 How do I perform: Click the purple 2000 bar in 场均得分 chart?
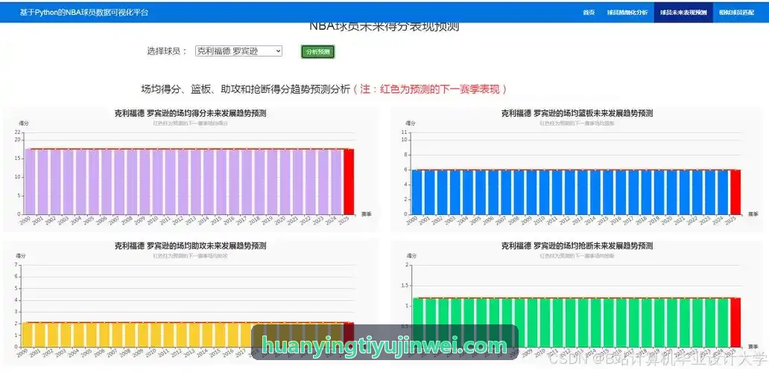point(30,182)
